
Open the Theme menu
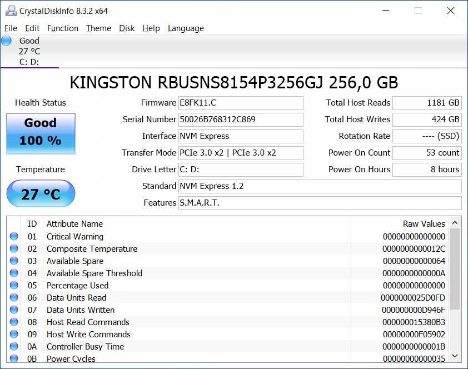click(x=98, y=28)
